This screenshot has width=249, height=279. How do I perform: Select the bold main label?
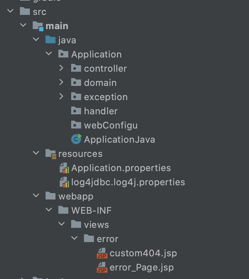[57, 26]
